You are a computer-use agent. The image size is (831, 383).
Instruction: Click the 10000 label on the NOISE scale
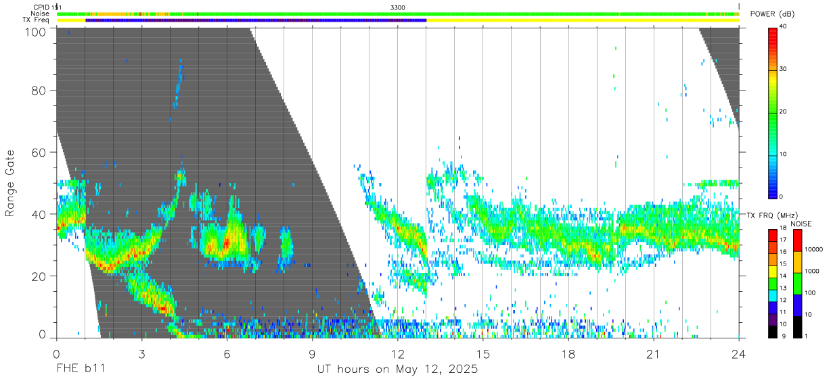tap(813, 251)
